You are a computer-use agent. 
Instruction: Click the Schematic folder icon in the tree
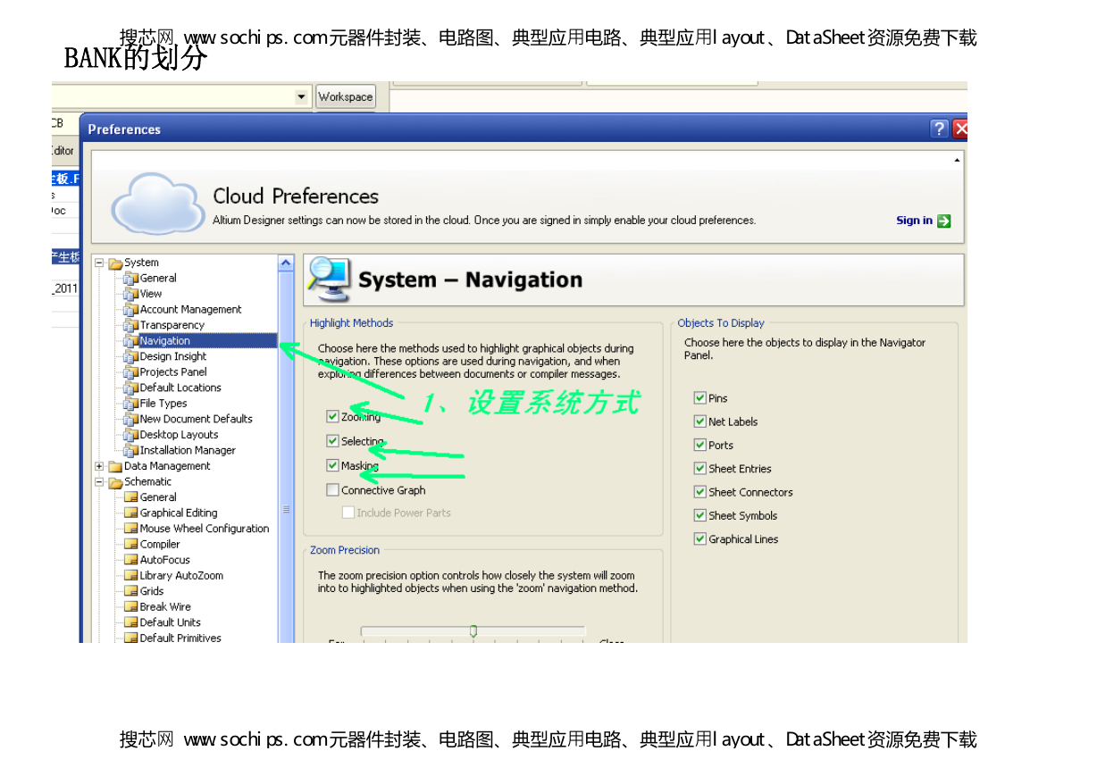[x=115, y=482]
